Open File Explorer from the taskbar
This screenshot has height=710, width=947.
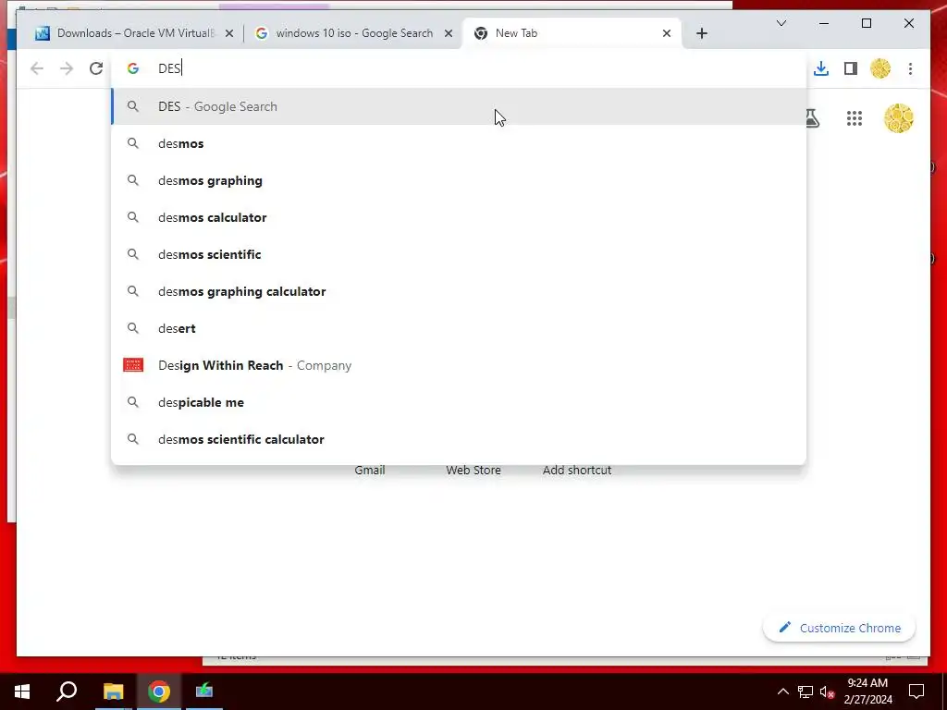click(113, 692)
